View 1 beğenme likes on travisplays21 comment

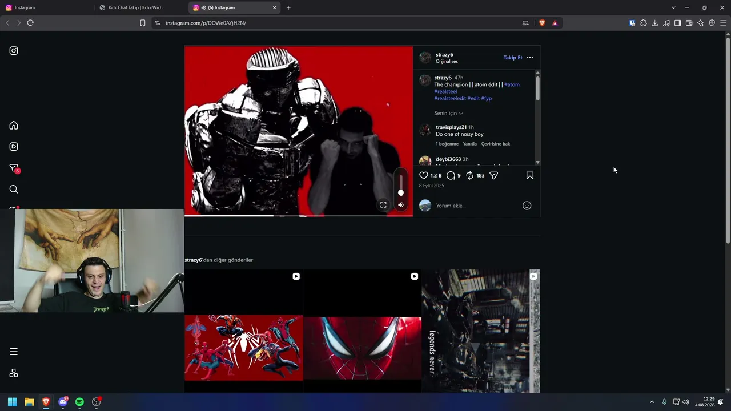pyautogui.click(x=447, y=144)
